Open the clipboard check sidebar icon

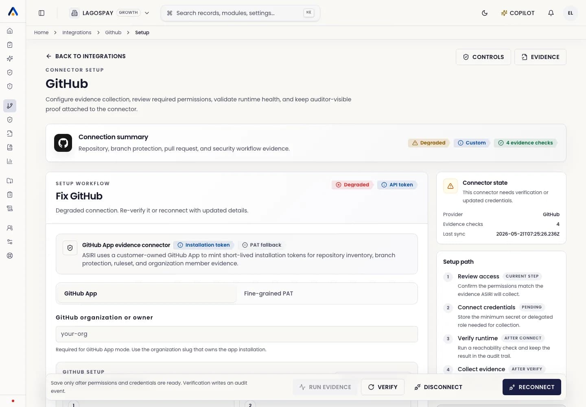10,45
